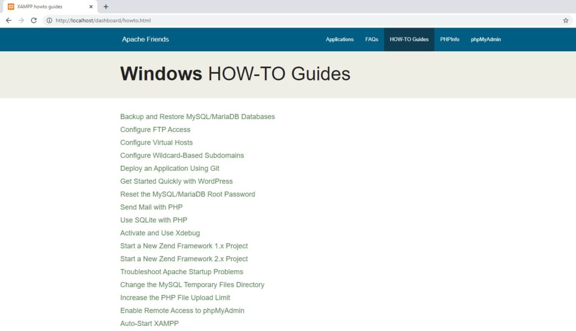Click the site information icon in address bar
Image resolution: width=576 pixels, height=331 pixels.
pyautogui.click(x=49, y=21)
